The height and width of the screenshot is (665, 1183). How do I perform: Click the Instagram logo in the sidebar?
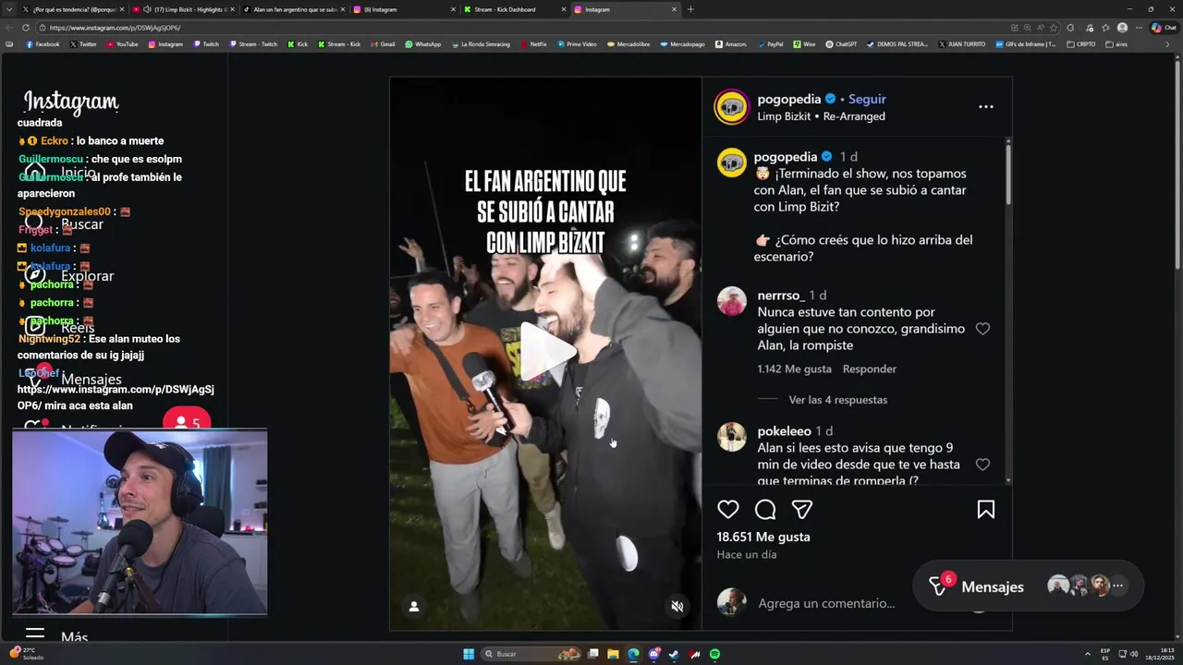pyautogui.click(x=71, y=102)
